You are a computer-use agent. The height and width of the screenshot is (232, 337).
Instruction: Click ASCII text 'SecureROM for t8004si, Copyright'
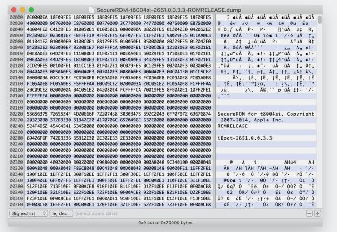pos(266,114)
